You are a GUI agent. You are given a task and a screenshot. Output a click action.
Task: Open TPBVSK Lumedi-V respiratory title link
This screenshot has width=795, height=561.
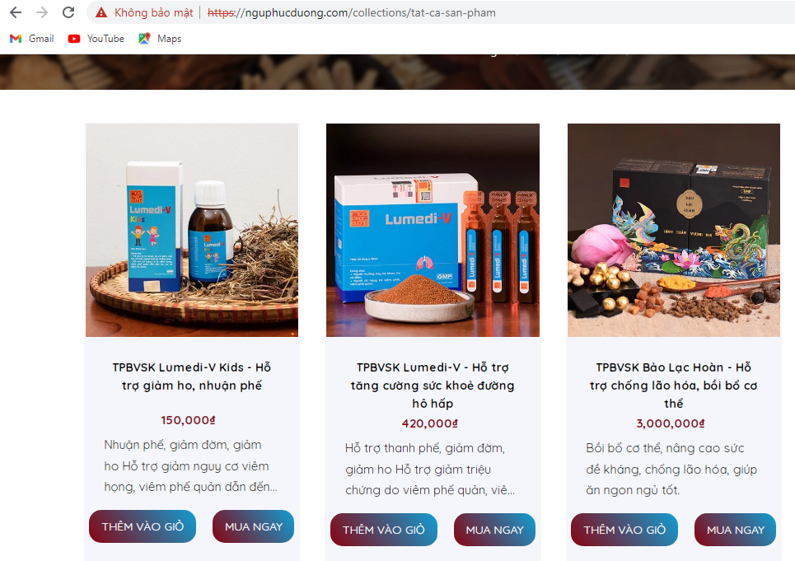tap(433, 386)
